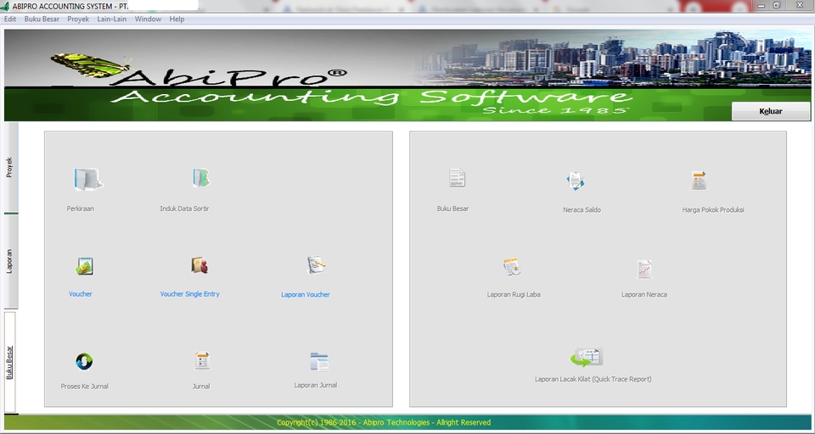Open the Lain-Lain menu
Viewport: 815px width, 434px height.
pyautogui.click(x=112, y=19)
